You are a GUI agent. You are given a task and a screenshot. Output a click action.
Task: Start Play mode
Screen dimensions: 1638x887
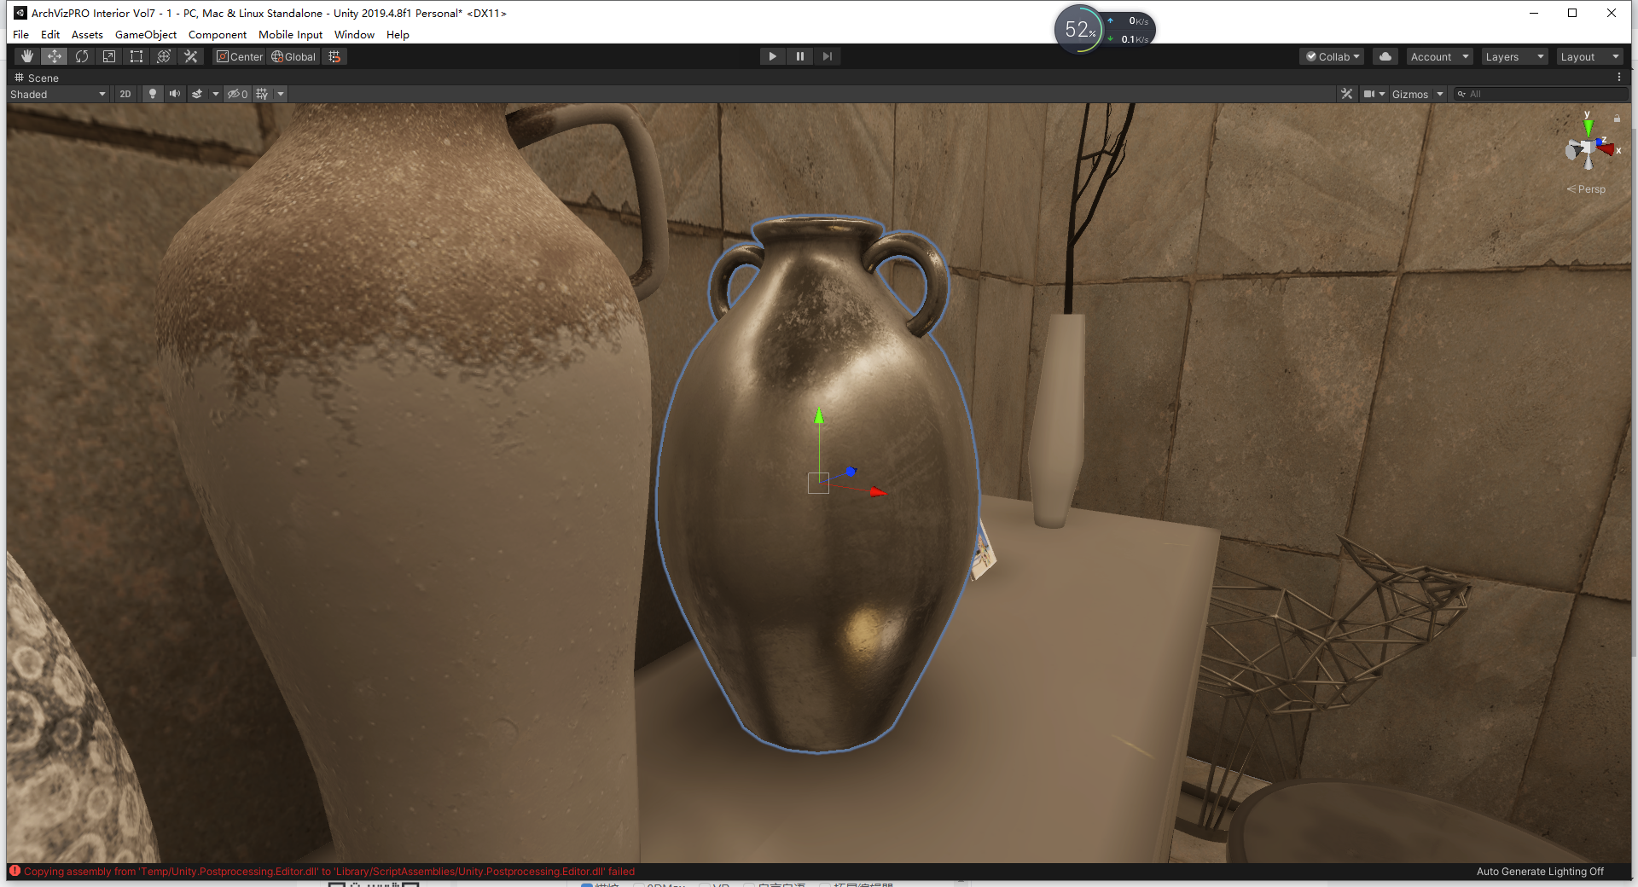click(x=772, y=56)
